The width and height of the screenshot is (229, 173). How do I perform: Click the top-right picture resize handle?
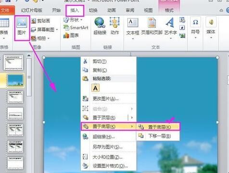point(217,58)
